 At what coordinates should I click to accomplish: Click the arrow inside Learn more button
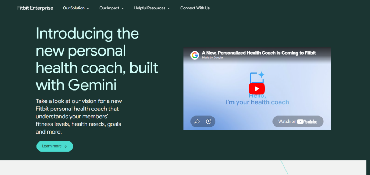(66, 146)
